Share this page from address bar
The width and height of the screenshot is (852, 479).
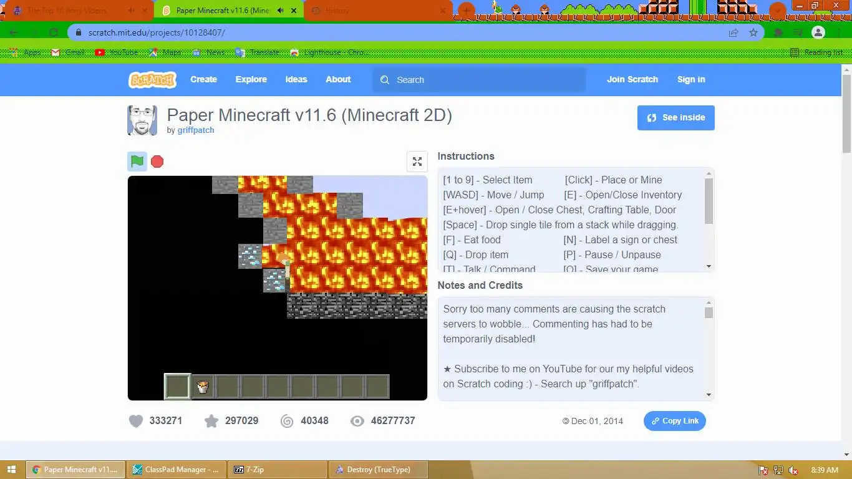733,32
